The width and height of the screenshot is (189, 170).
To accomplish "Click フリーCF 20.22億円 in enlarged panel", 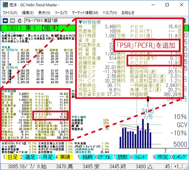I will tap(102, 81).
